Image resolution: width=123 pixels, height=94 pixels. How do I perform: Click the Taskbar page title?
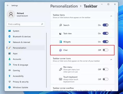tap(91, 6)
